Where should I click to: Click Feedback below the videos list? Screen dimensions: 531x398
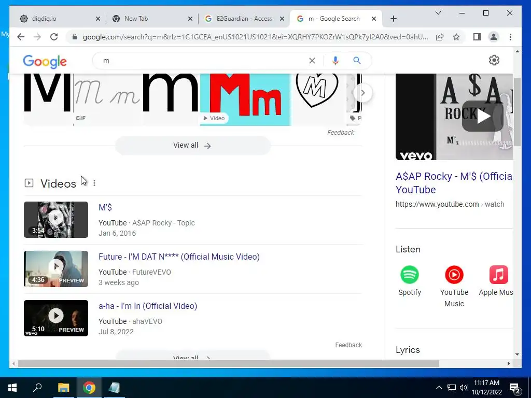348,345
